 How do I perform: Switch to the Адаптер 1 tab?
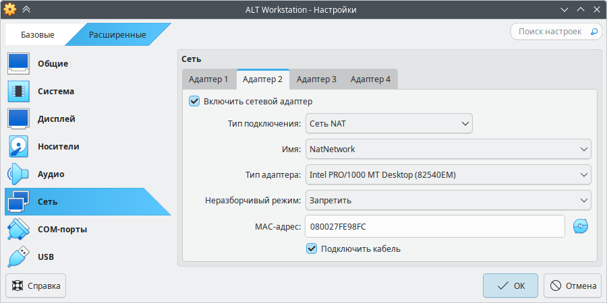208,79
